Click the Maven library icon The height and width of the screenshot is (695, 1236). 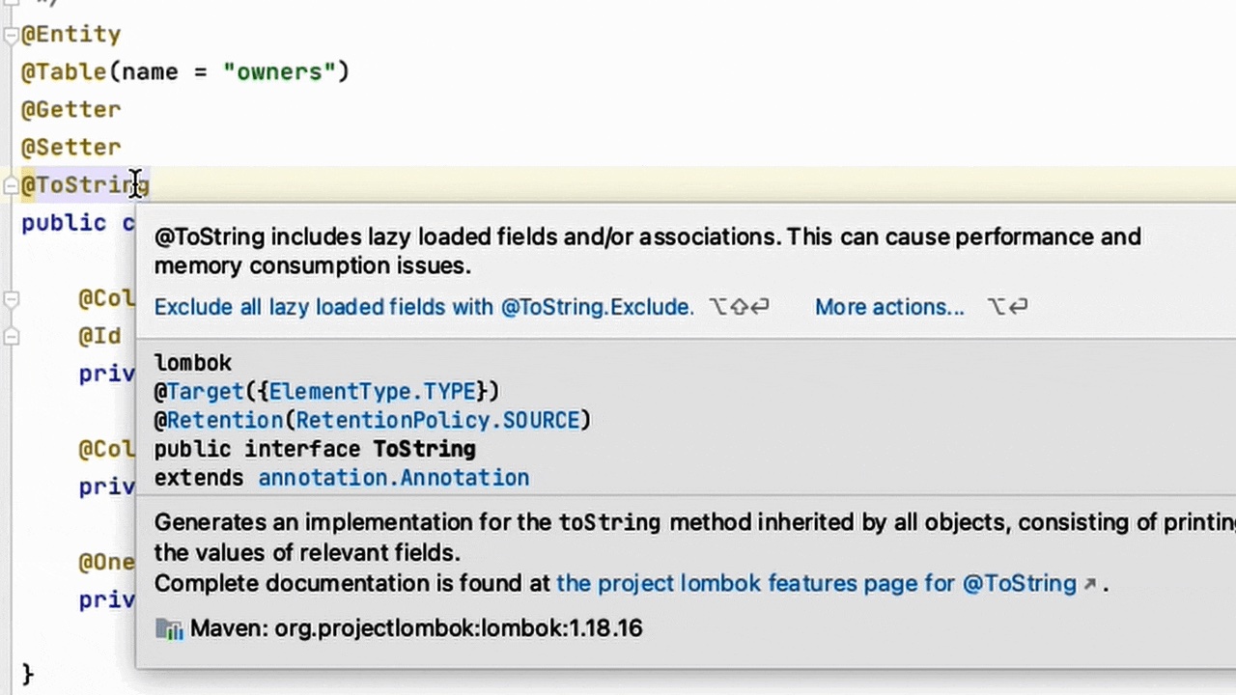(169, 629)
